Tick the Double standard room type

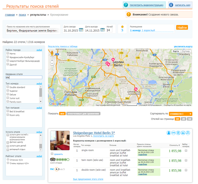(x=8, y=87)
